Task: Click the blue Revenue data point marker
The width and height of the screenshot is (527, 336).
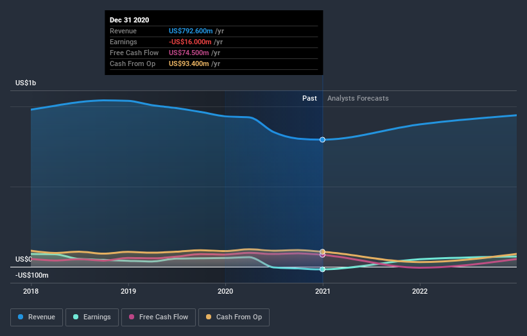Action: point(322,140)
